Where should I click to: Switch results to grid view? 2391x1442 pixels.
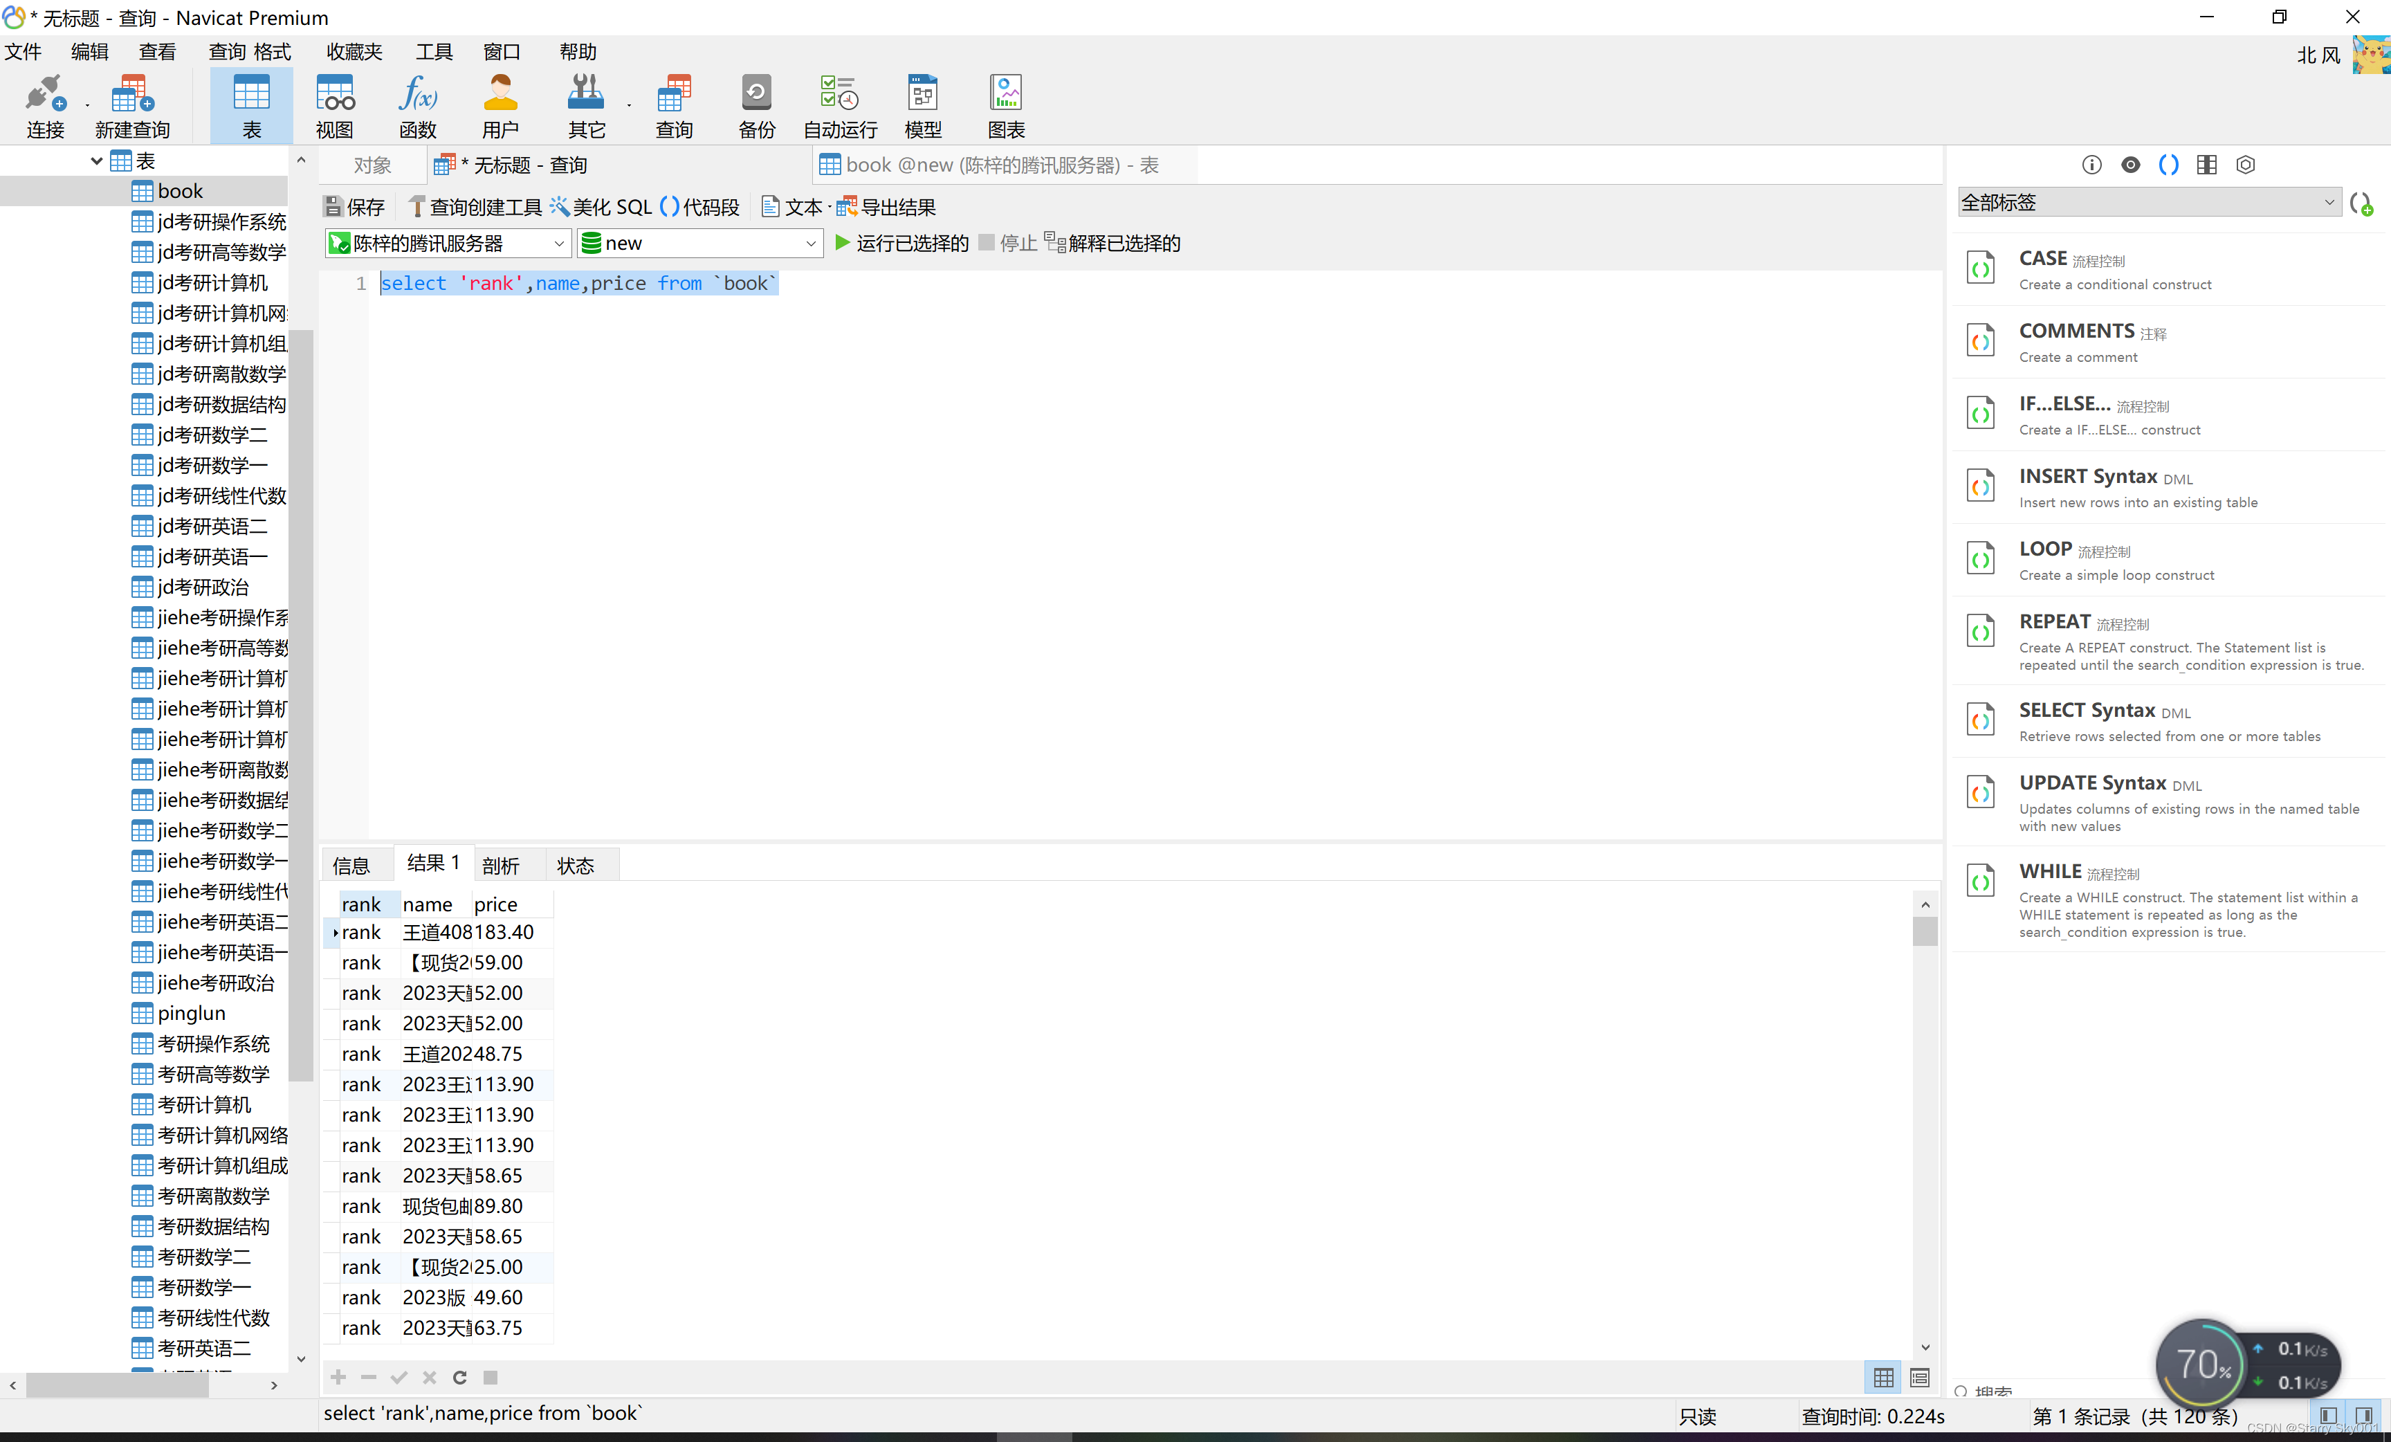pos(1883,1376)
